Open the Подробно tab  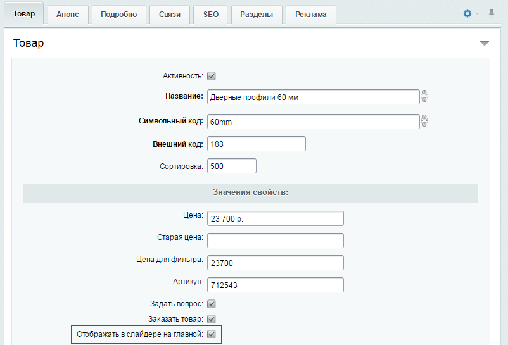point(118,15)
